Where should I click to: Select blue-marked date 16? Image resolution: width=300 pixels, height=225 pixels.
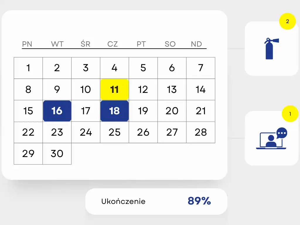point(57,111)
